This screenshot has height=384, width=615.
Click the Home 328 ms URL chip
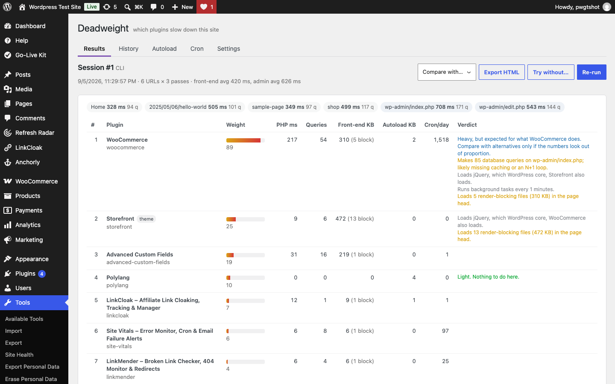pos(114,107)
